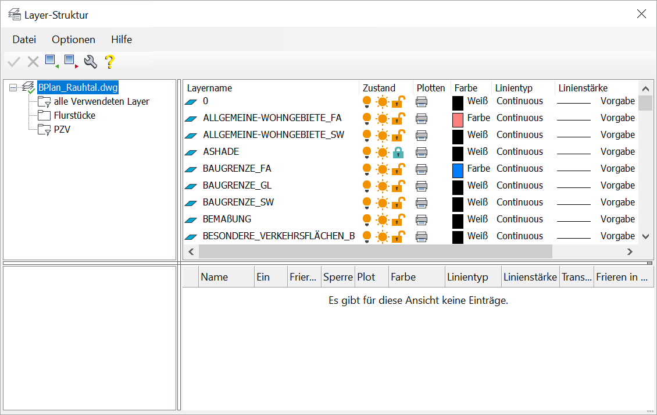Toggle lock on ALLGEMEINE-WOHNGEBIETE_FA layer
Image resolution: width=657 pixels, height=415 pixels.
(398, 119)
